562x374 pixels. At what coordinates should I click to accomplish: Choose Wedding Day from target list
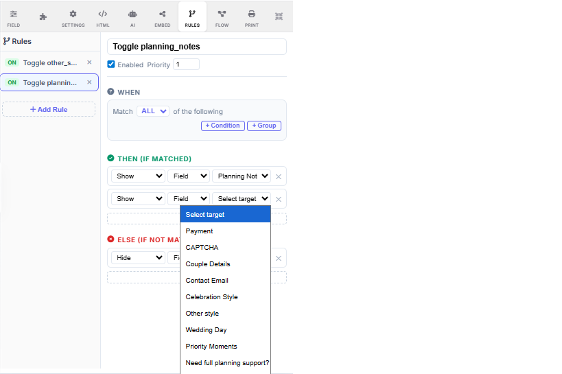click(x=226, y=330)
